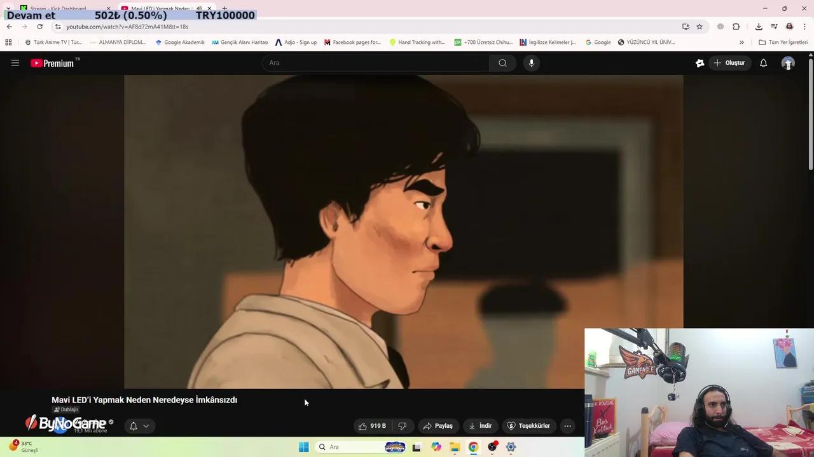
Task: Open Tüm Yer İşaretleri bookmarks folder
Action: [x=783, y=43]
